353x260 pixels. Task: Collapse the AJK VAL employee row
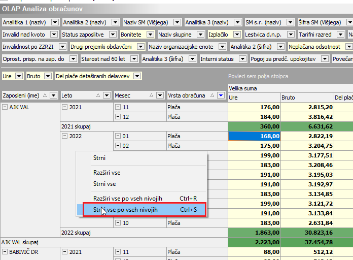(x=5, y=107)
